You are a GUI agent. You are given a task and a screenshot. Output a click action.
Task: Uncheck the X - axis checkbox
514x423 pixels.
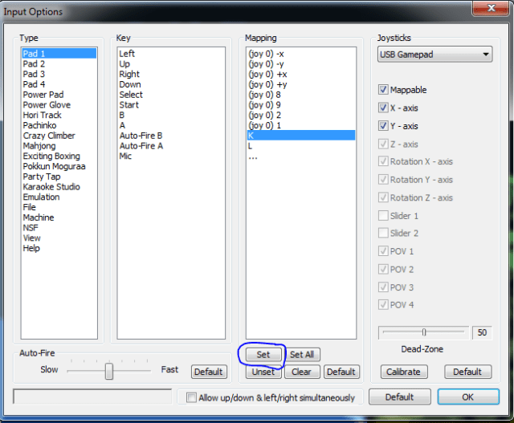[x=384, y=108]
